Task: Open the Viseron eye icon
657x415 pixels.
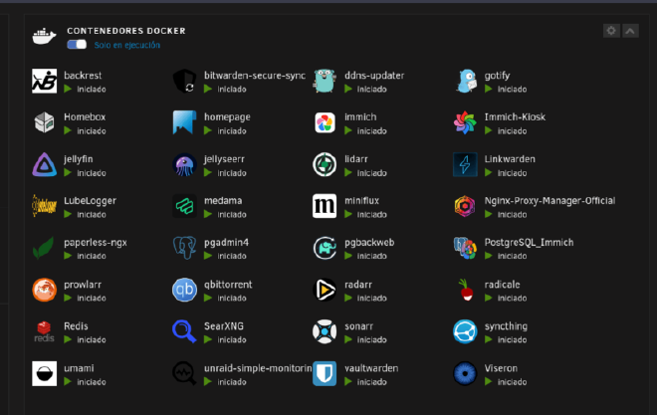Action: (465, 373)
